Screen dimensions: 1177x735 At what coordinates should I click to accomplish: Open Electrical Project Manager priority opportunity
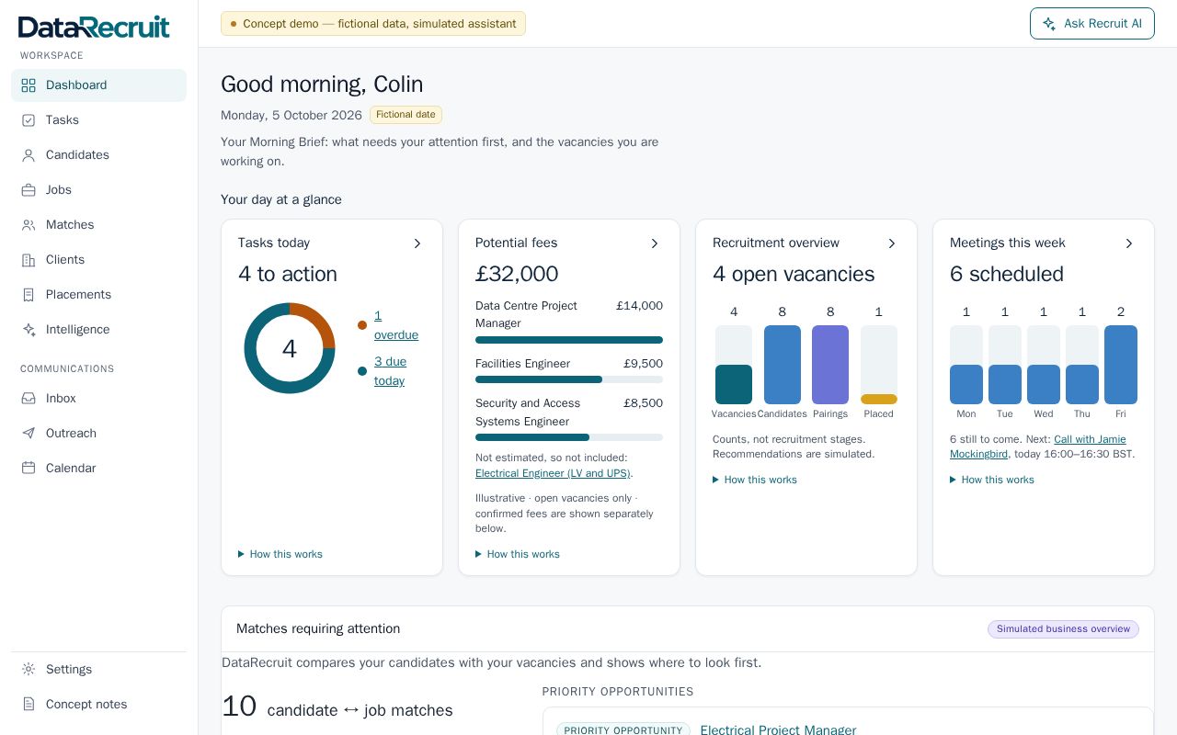[x=778, y=730]
